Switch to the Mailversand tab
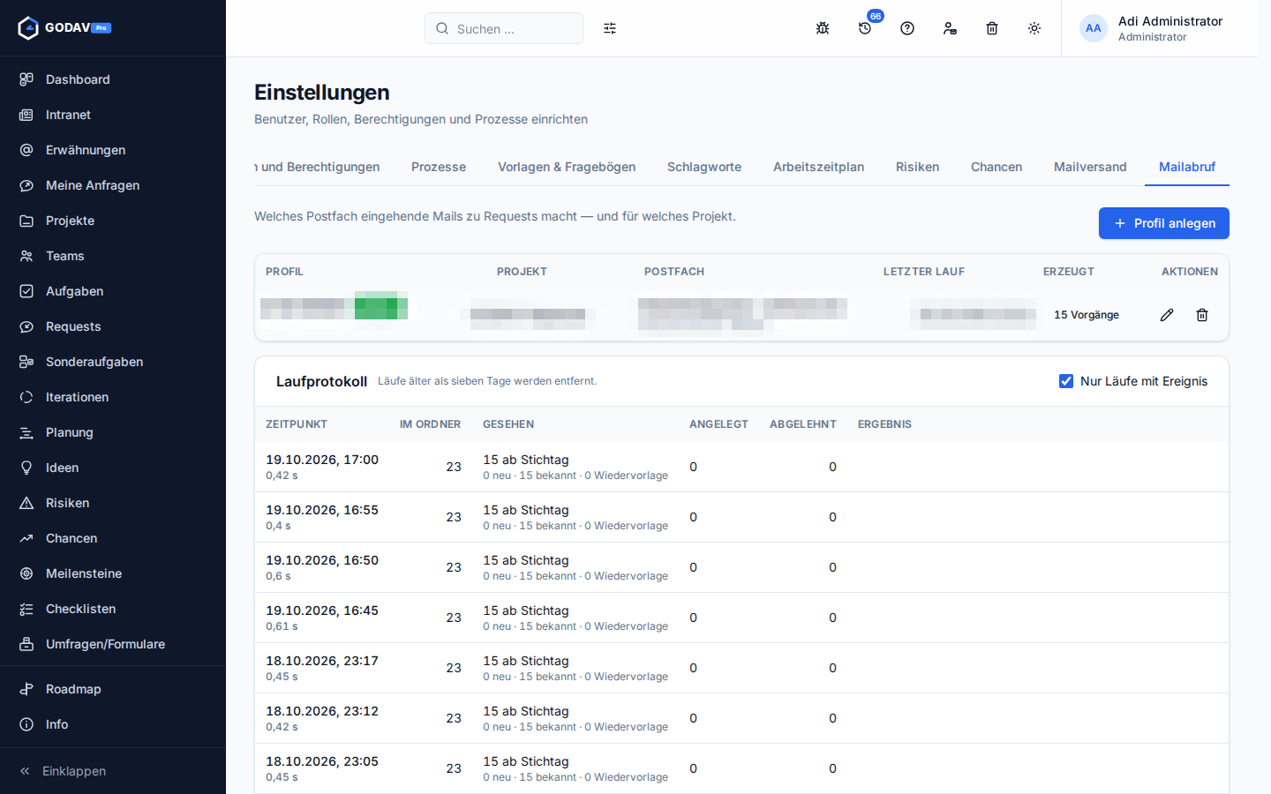 (1090, 167)
